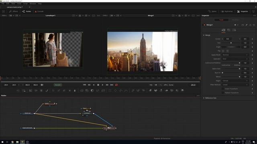Toggle the Nodes panel button

27,12
